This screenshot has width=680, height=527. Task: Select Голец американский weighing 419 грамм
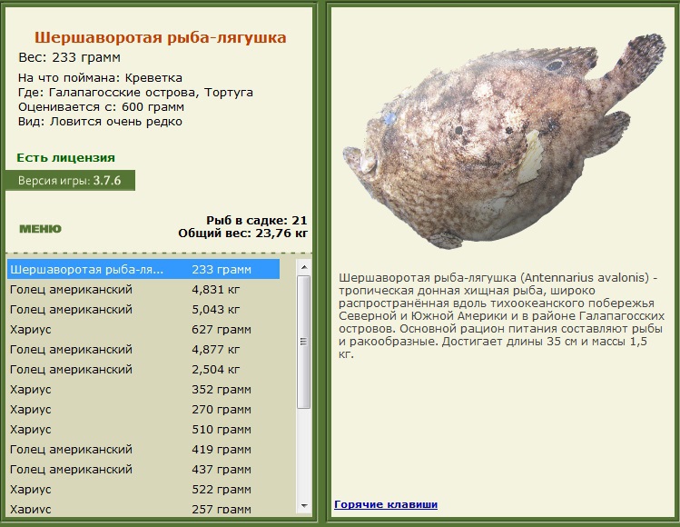click(143, 449)
